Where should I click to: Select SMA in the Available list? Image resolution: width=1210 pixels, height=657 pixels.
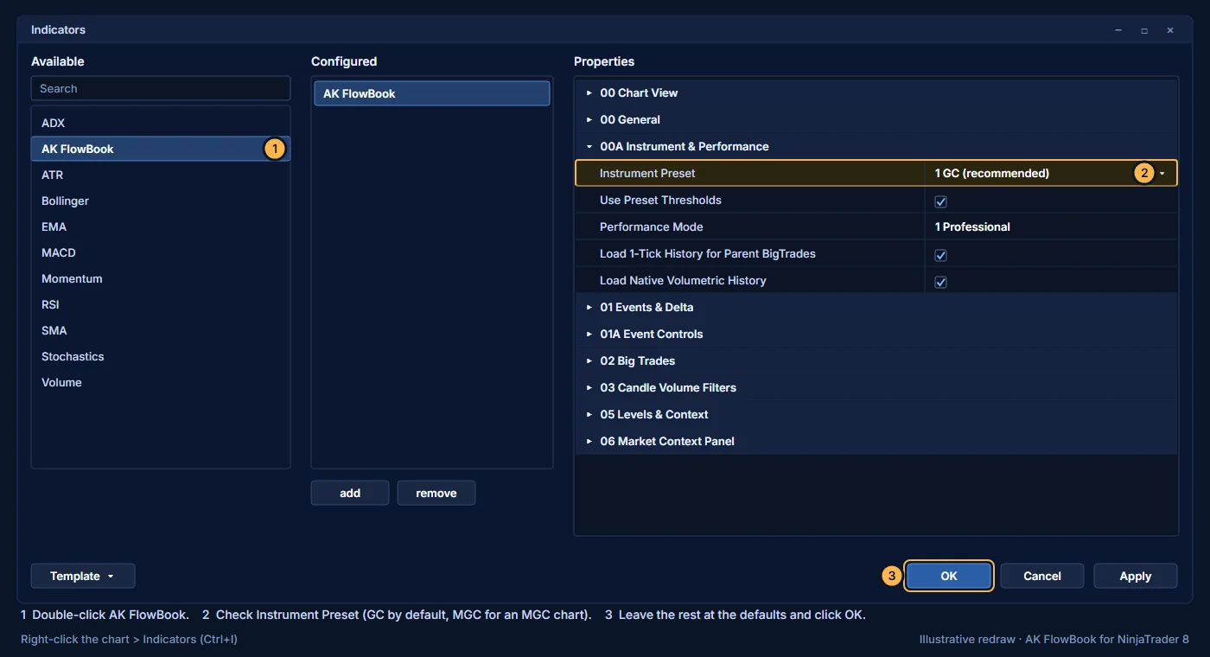(161, 330)
